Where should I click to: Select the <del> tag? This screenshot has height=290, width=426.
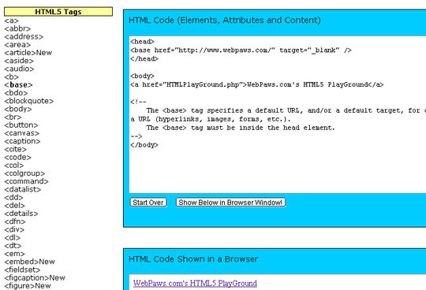tap(14, 206)
